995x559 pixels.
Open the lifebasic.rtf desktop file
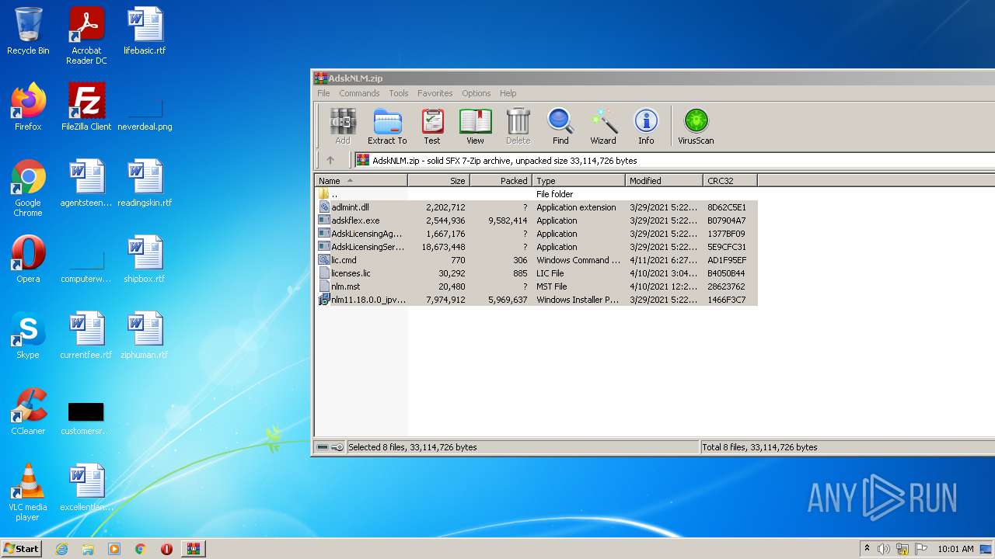[x=145, y=31]
